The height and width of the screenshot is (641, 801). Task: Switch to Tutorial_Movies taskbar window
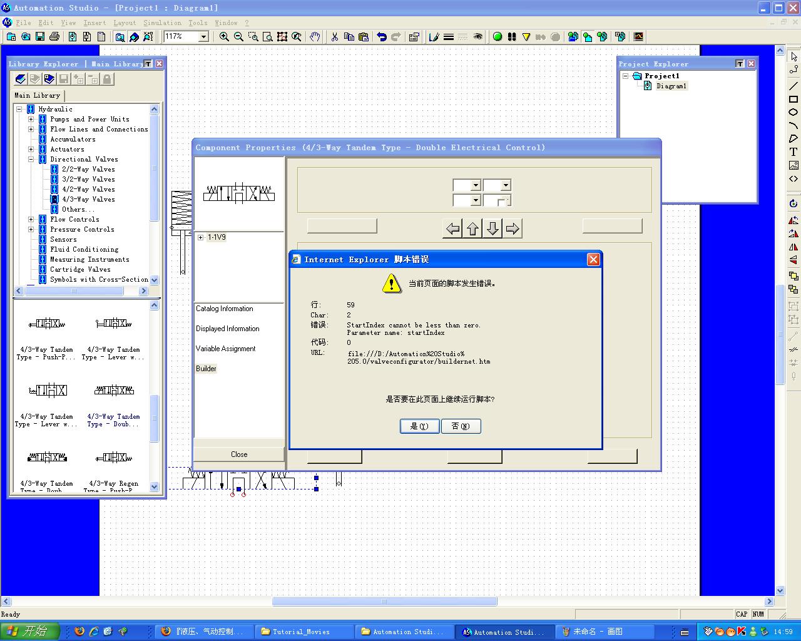click(305, 632)
